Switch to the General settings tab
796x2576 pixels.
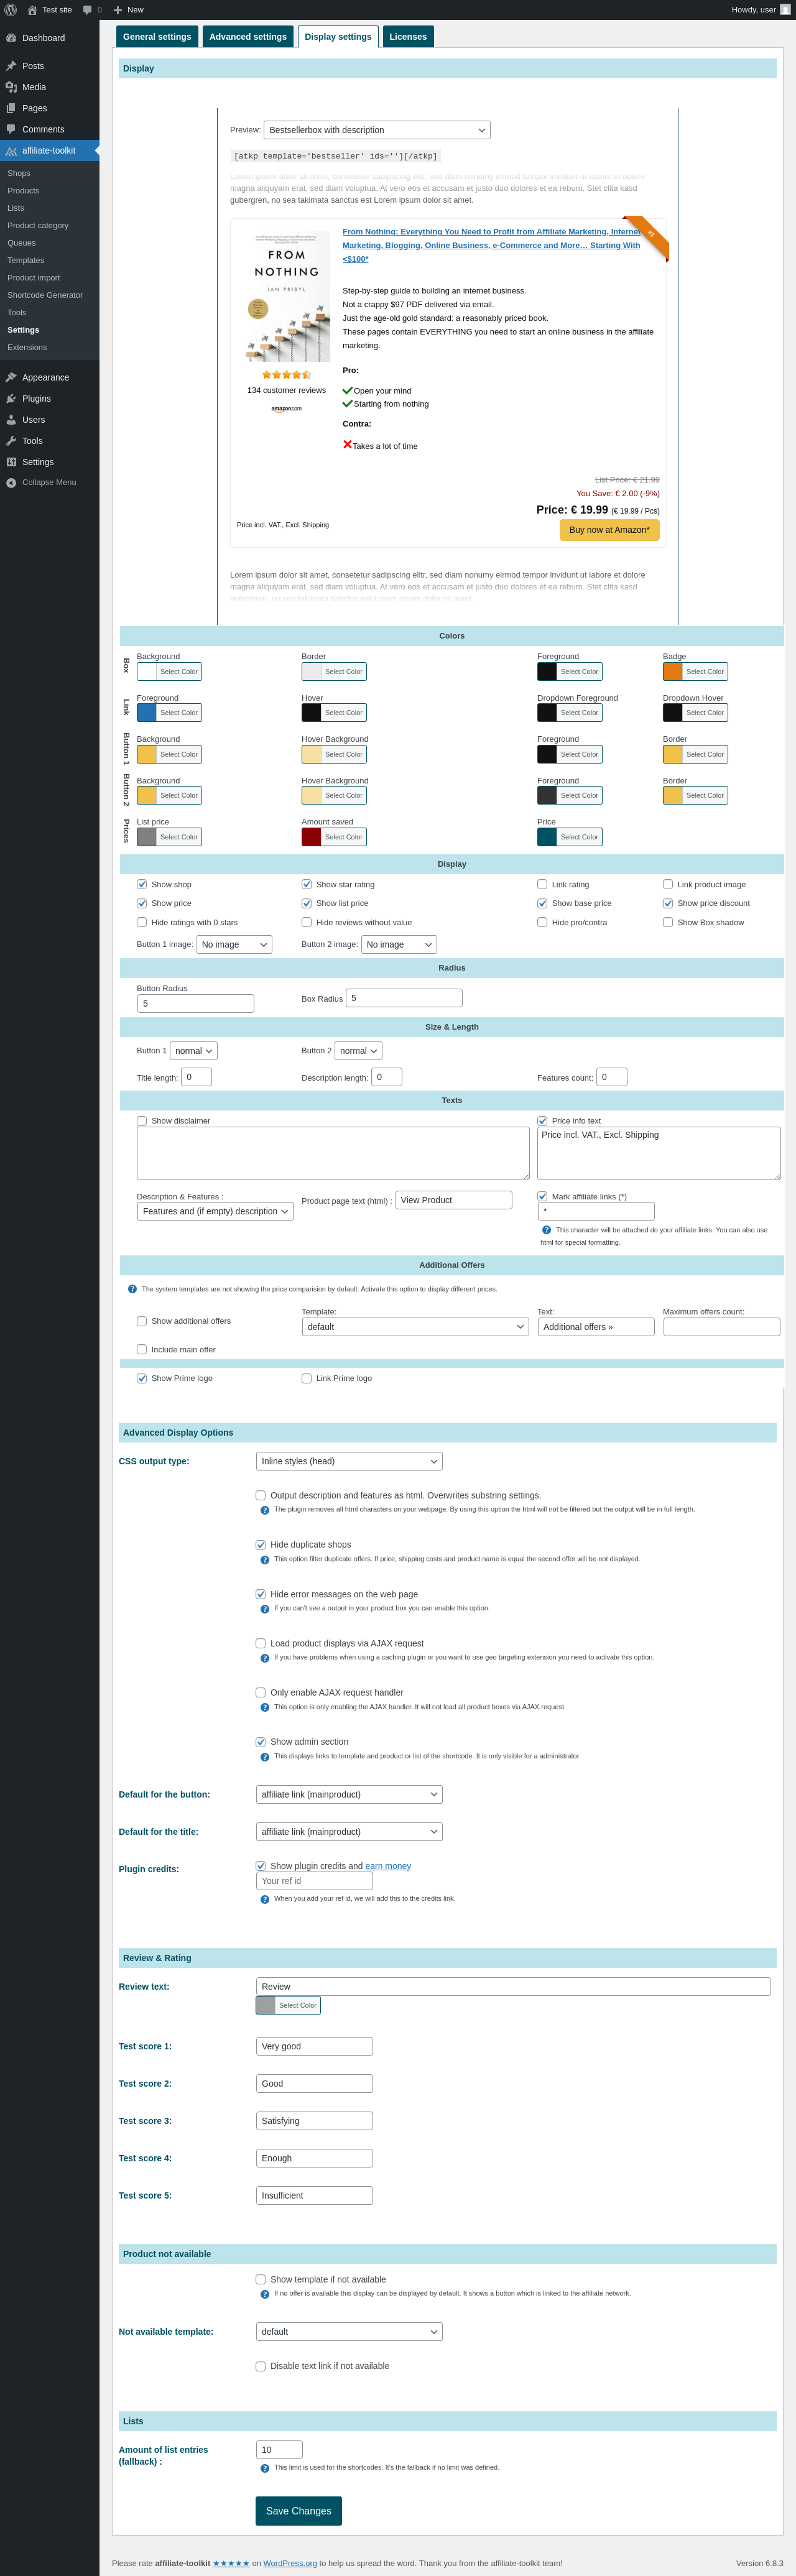pos(157,37)
